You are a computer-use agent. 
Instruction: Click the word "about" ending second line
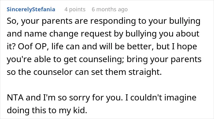click(x=187, y=33)
